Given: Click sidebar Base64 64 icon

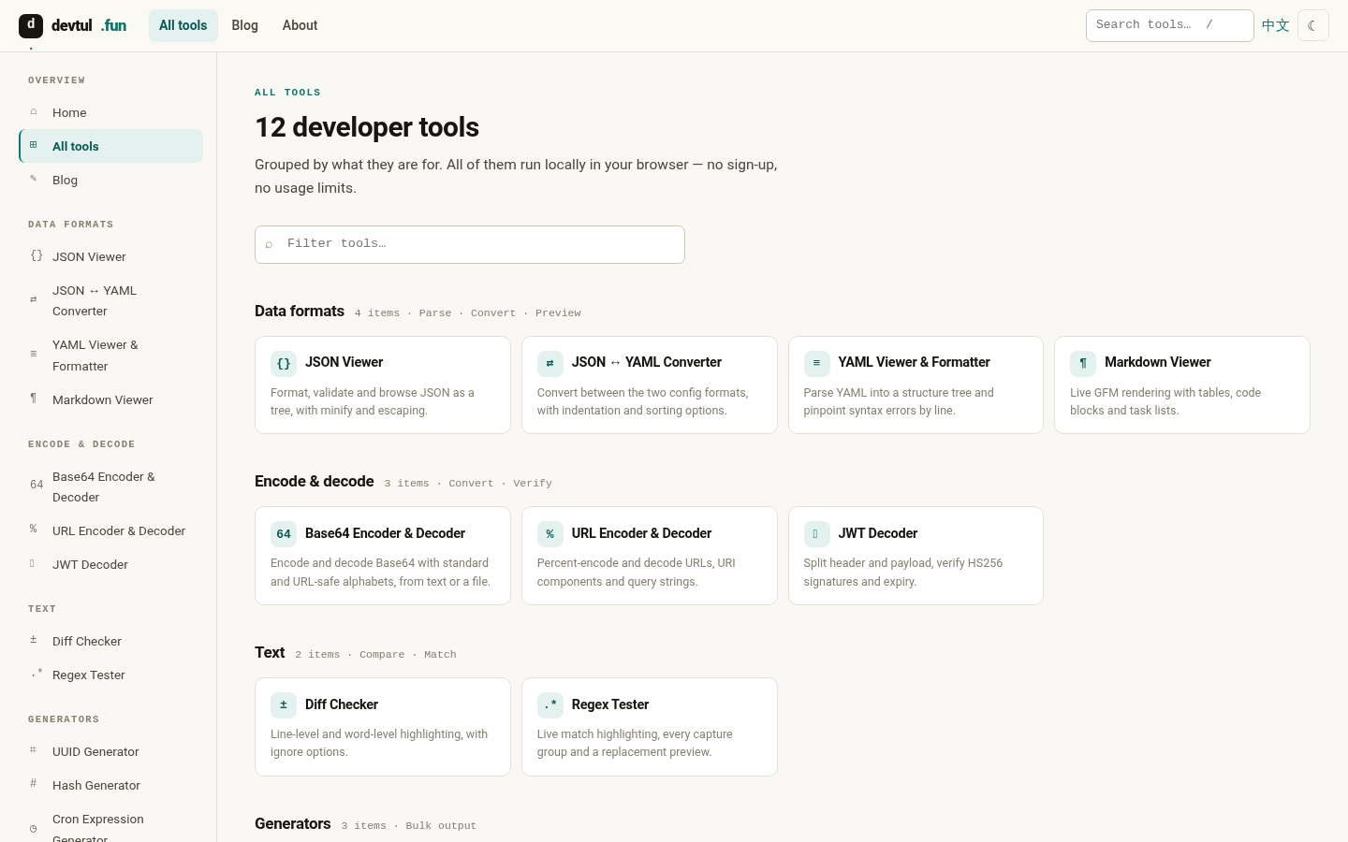Looking at the screenshot, I should click(x=37, y=485).
